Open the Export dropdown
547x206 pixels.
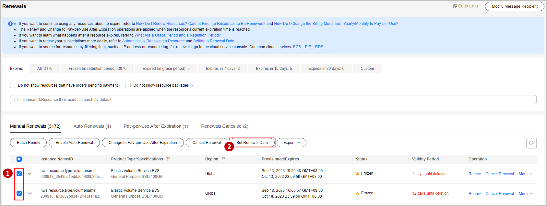pyautogui.click(x=291, y=143)
